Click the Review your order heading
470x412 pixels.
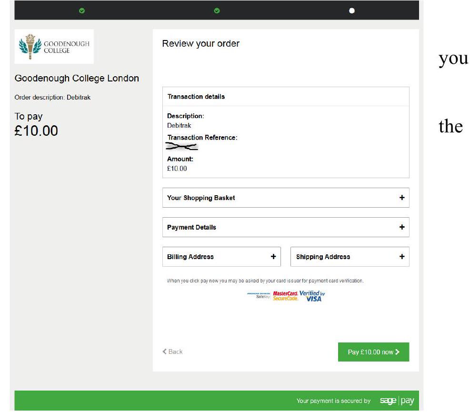coord(200,44)
